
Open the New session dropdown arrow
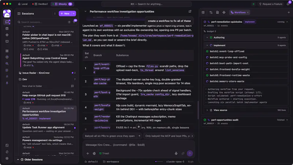coord(74,14)
